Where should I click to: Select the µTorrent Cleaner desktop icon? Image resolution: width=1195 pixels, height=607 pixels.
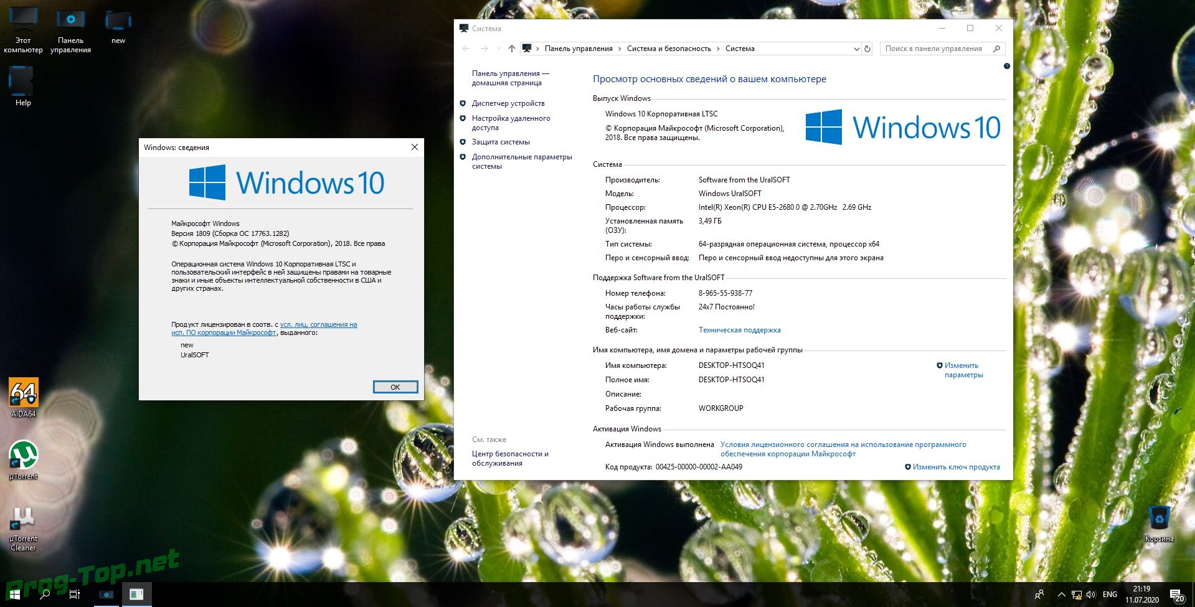pyautogui.click(x=24, y=528)
